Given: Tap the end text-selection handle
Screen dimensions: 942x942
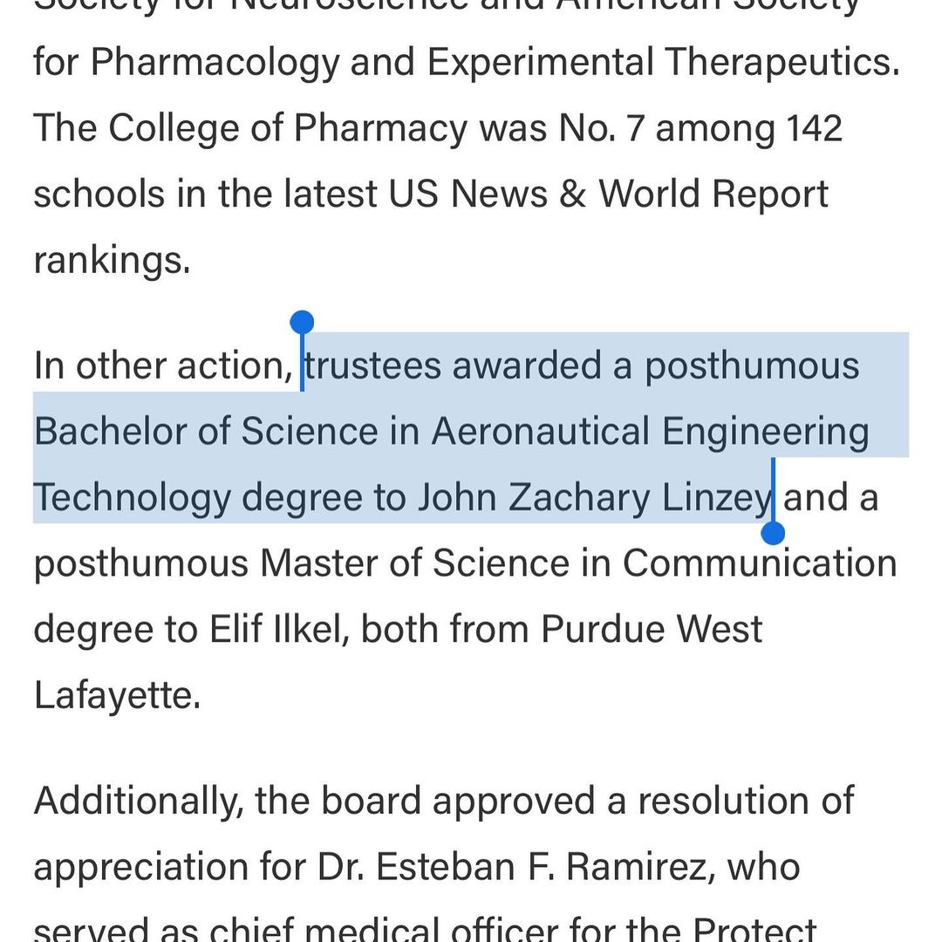Looking at the screenshot, I should [x=773, y=531].
